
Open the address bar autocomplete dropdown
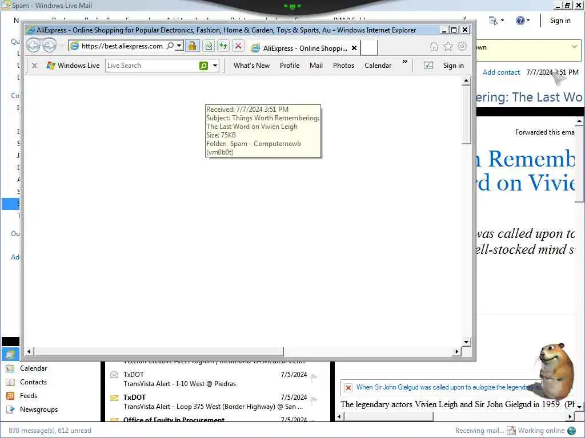pos(179,46)
